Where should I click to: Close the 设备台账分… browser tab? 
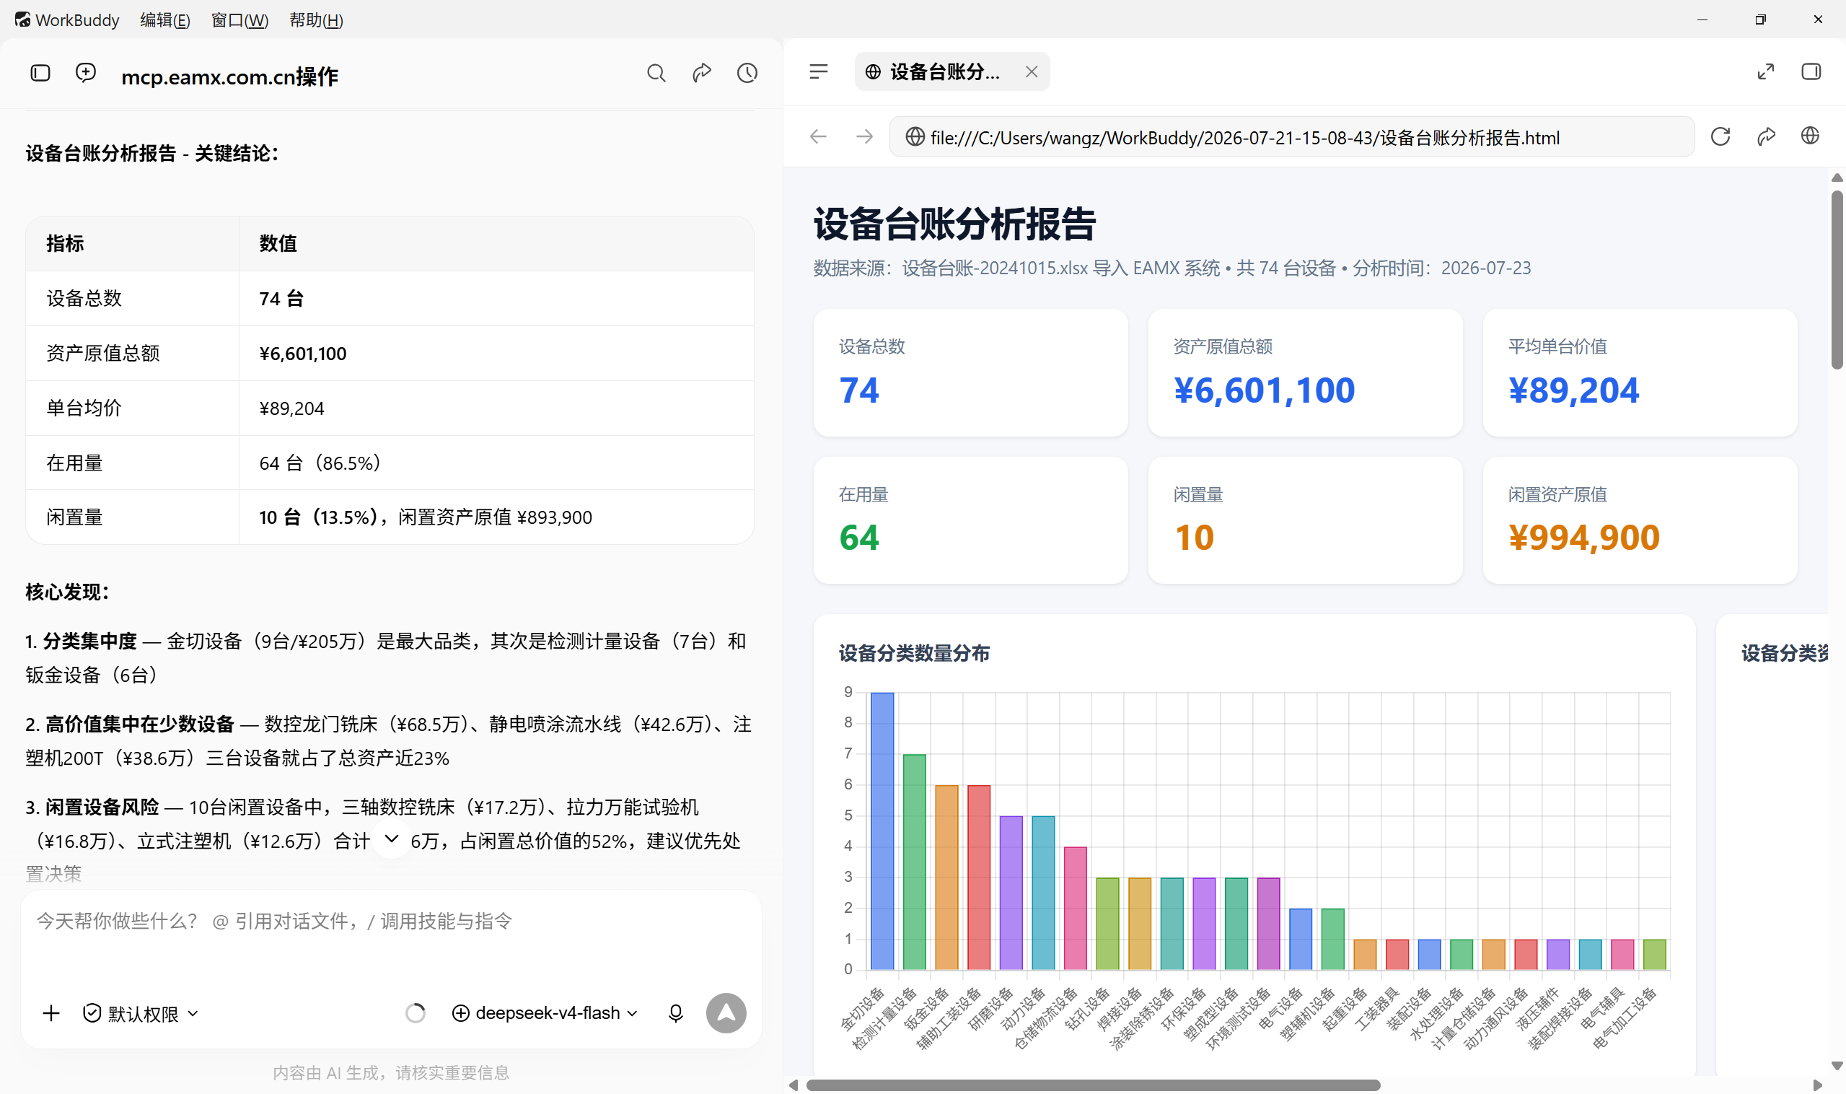click(1031, 71)
